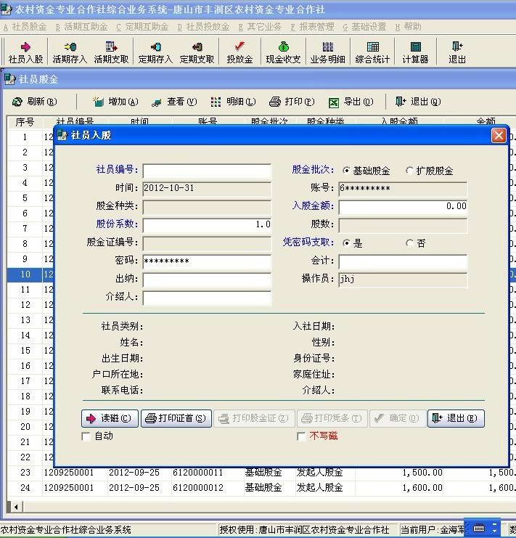The width and height of the screenshot is (516, 538).
Task: Open the 定期存入 toolbar icon
Action: pyautogui.click(x=155, y=52)
